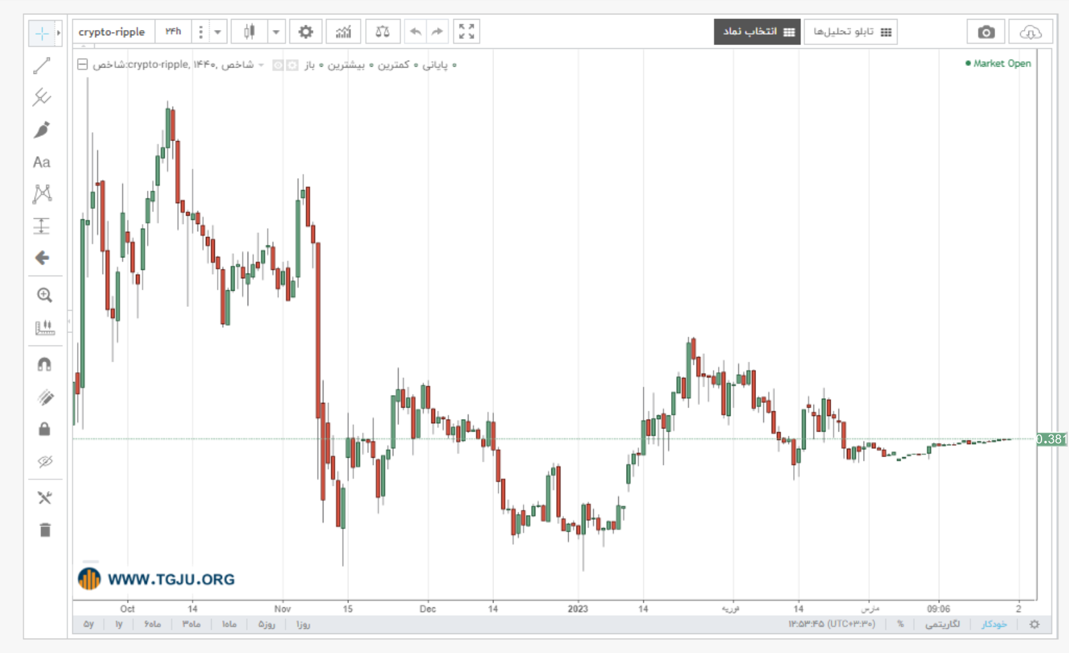Screen dimensions: 1069x653
Task: Select the ruler measure tool
Action: (44, 327)
